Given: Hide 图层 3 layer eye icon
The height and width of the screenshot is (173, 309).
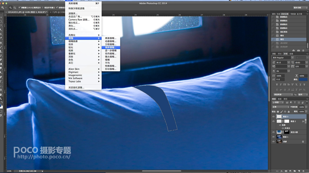Looking at the screenshot, I should pos(273,117).
